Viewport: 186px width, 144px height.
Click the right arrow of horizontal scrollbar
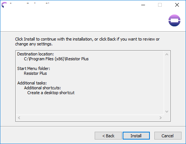click(161, 118)
